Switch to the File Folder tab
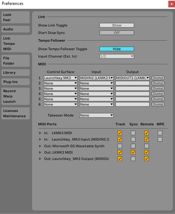The width and height of the screenshot is (175, 214). (16, 61)
